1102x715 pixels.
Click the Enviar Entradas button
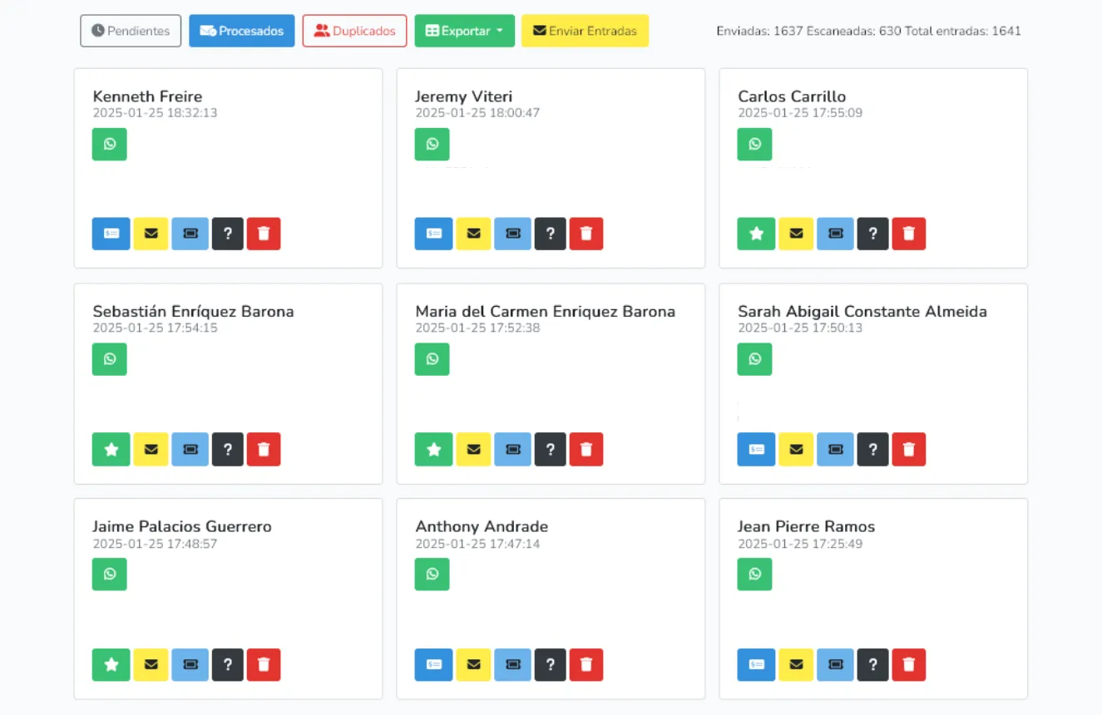pos(585,30)
